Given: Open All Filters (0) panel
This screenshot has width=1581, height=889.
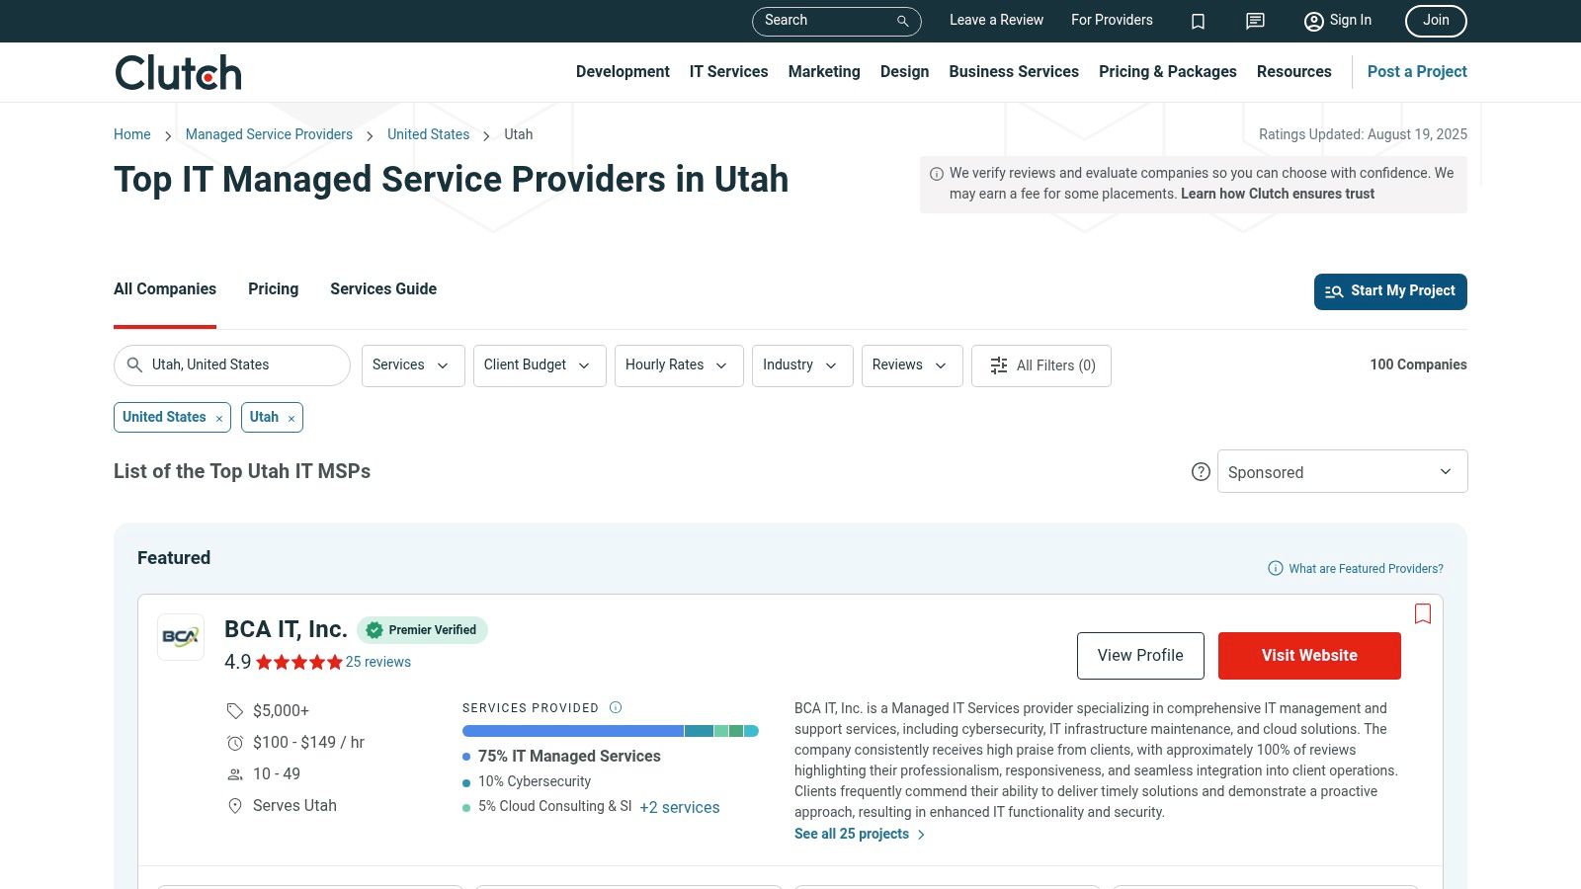Looking at the screenshot, I should point(1041,365).
